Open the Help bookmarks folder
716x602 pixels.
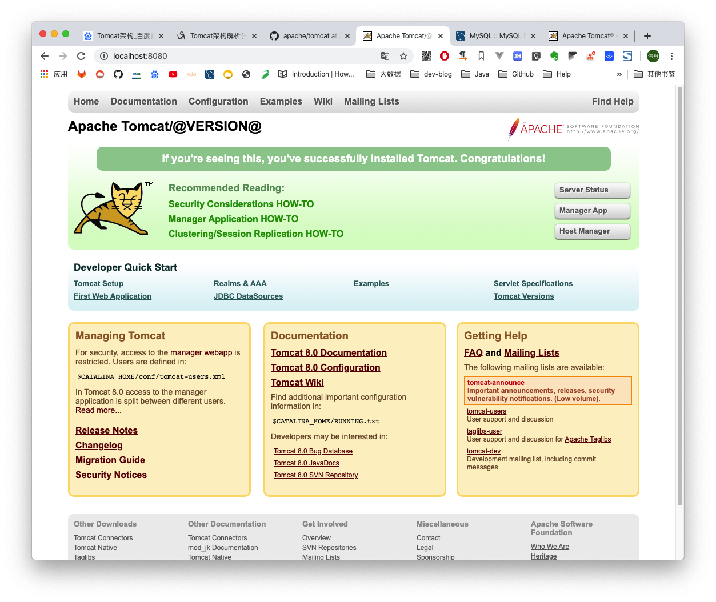(557, 74)
